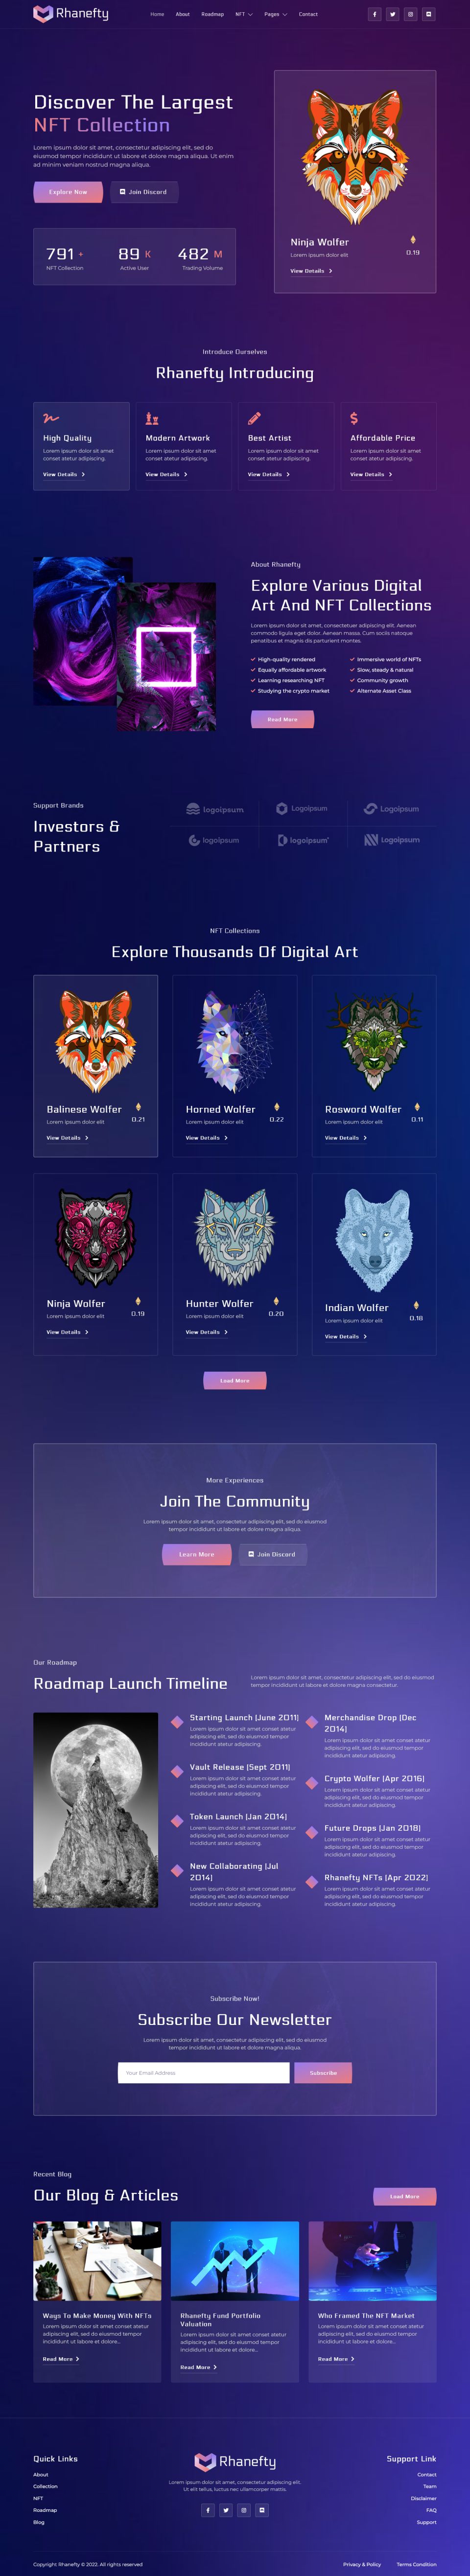Open the Facebook icon in the footer
The image size is (470, 2576).
208,2510
